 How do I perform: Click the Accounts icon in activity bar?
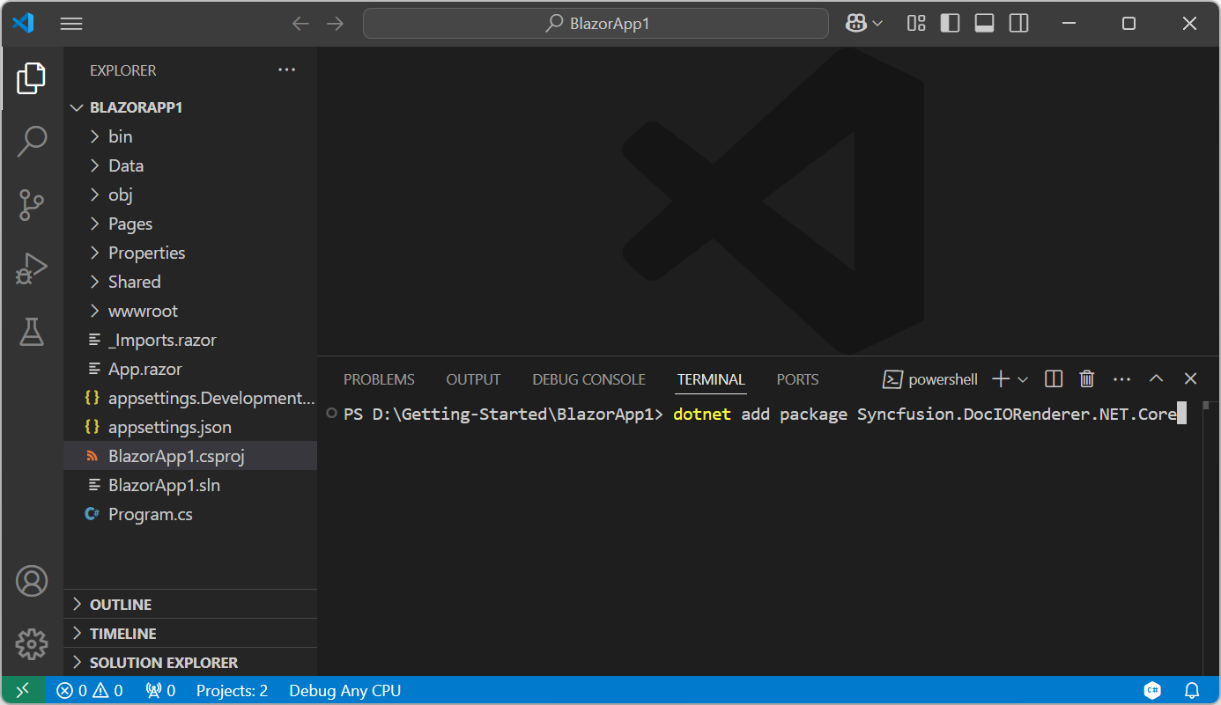[x=32, y=581]
